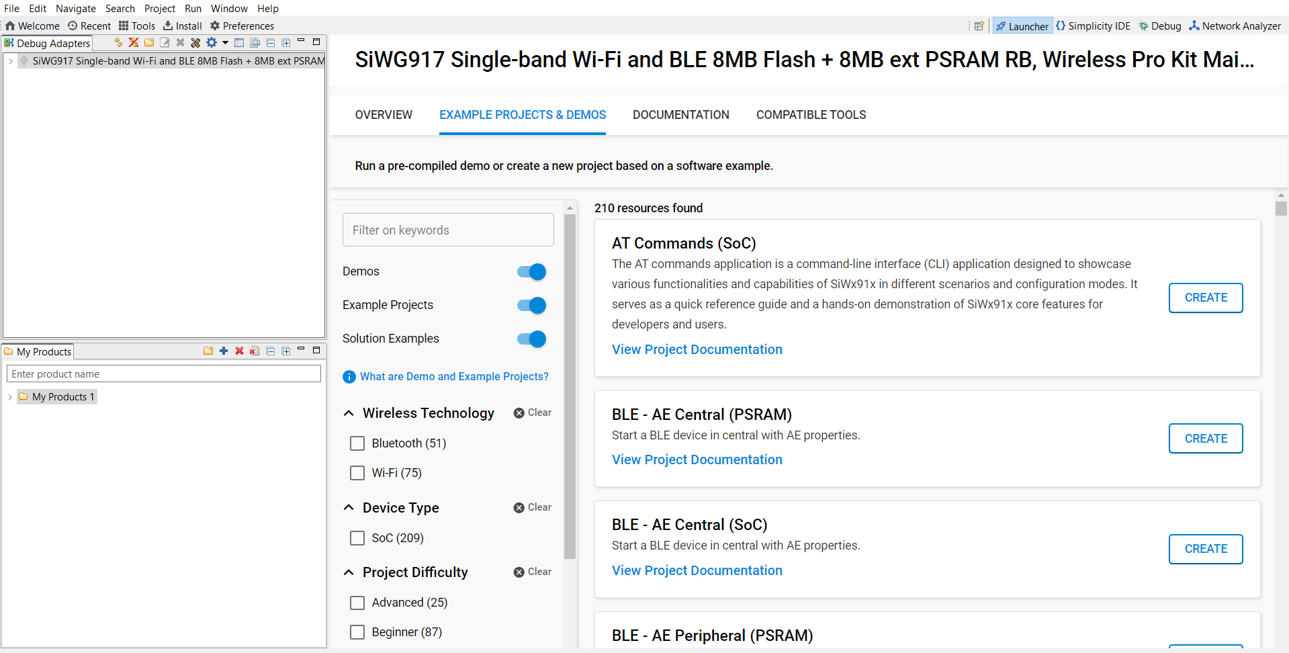Viewport: 1289px width, 653px height.
Task: Clear the Project Difficulty filters
Action: 533,572
